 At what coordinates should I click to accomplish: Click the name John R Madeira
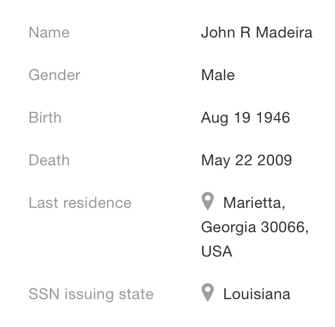[x=256, y=32]
